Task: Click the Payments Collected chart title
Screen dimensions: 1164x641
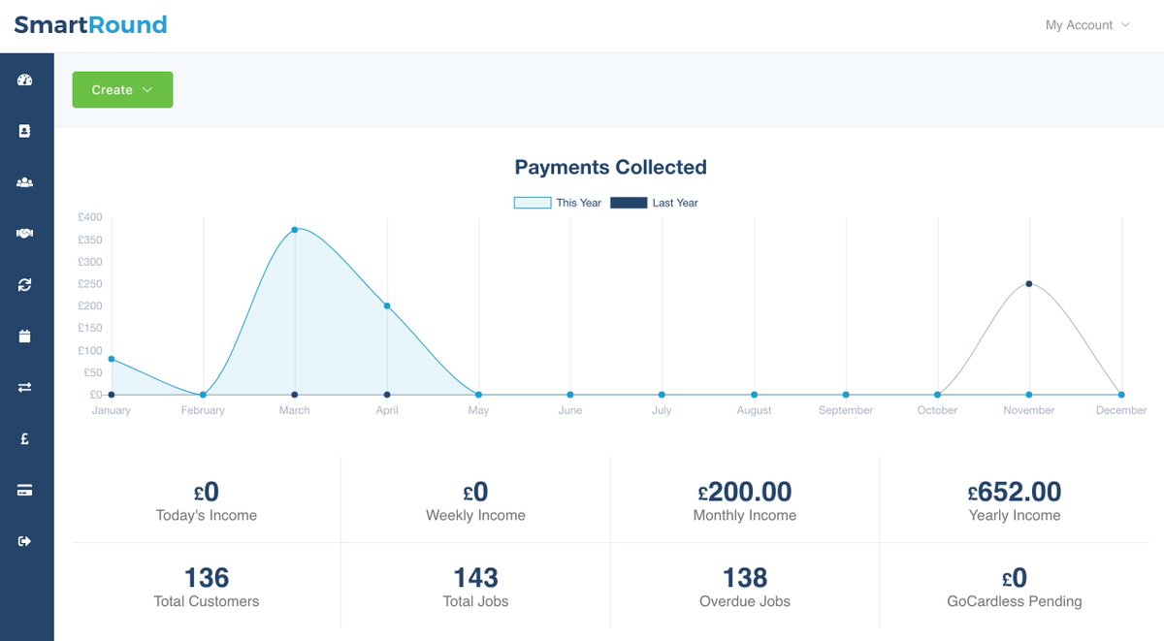Action: pos(610,167)
